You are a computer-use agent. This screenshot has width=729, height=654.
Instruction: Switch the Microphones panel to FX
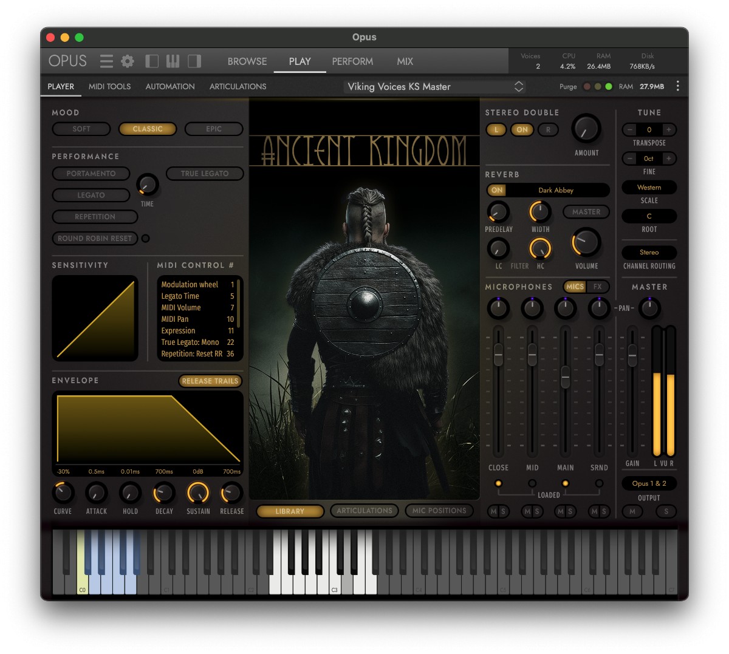598,287
